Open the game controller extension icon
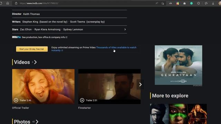 pyautogui.click(x=171, y=3)
